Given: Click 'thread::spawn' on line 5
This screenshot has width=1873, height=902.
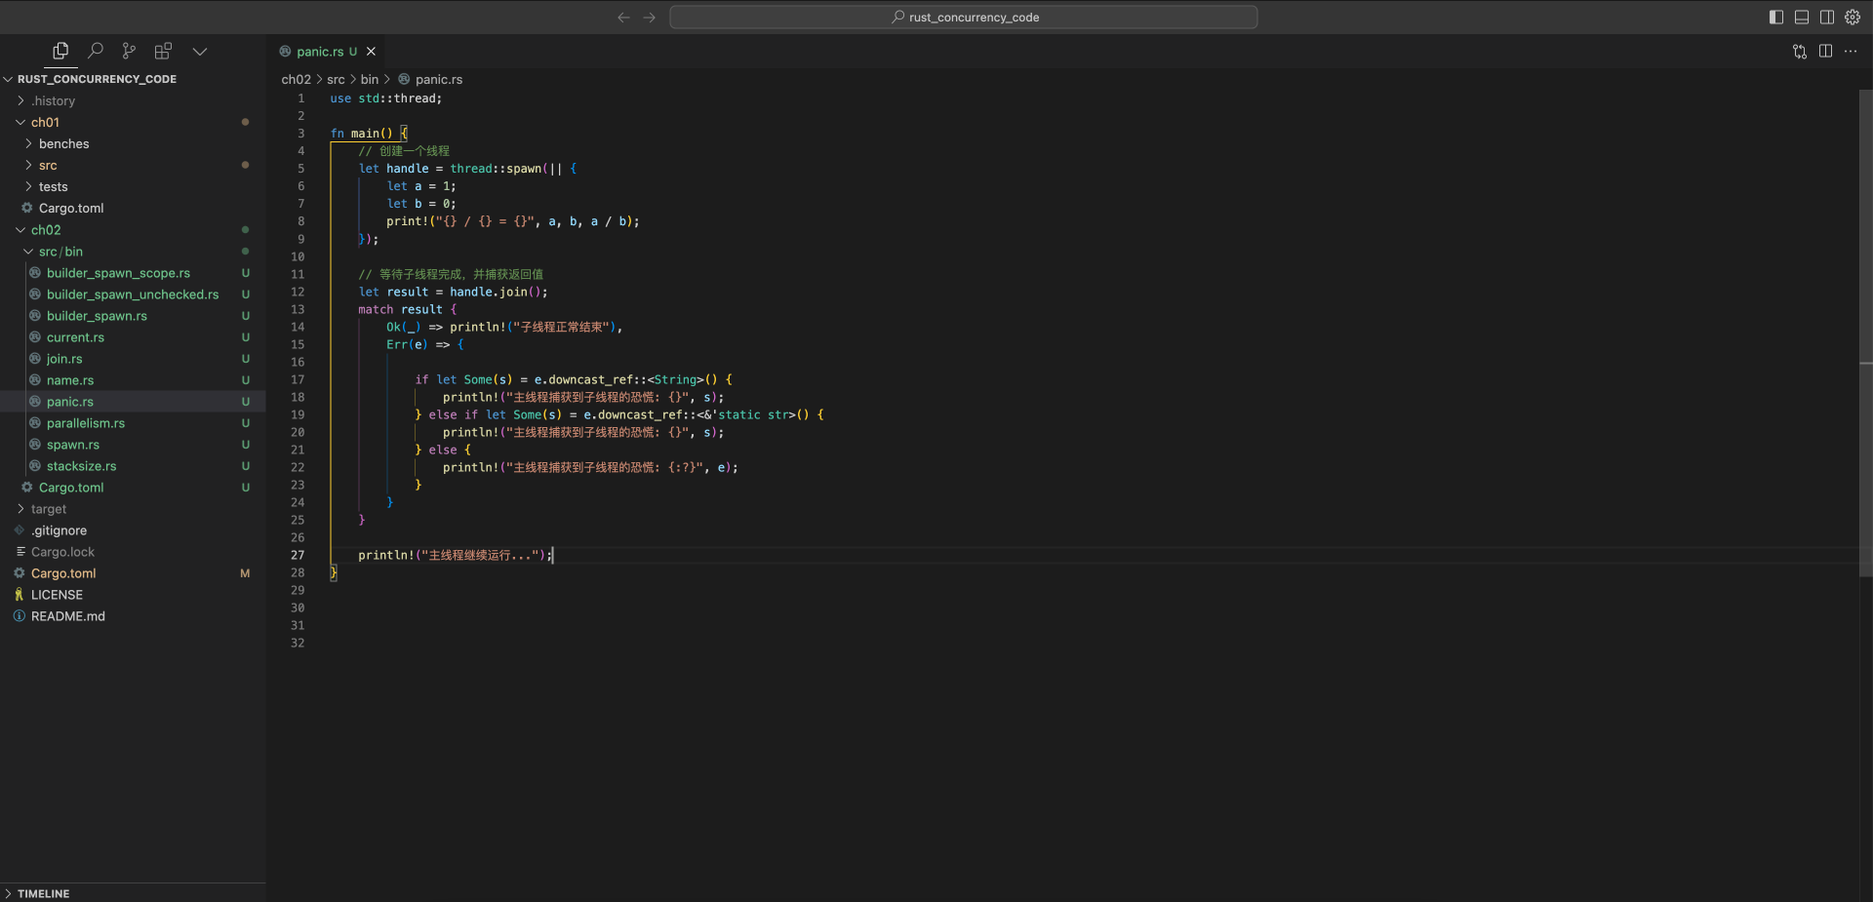Looking at the screenshot, I should (x=495, y=169).
